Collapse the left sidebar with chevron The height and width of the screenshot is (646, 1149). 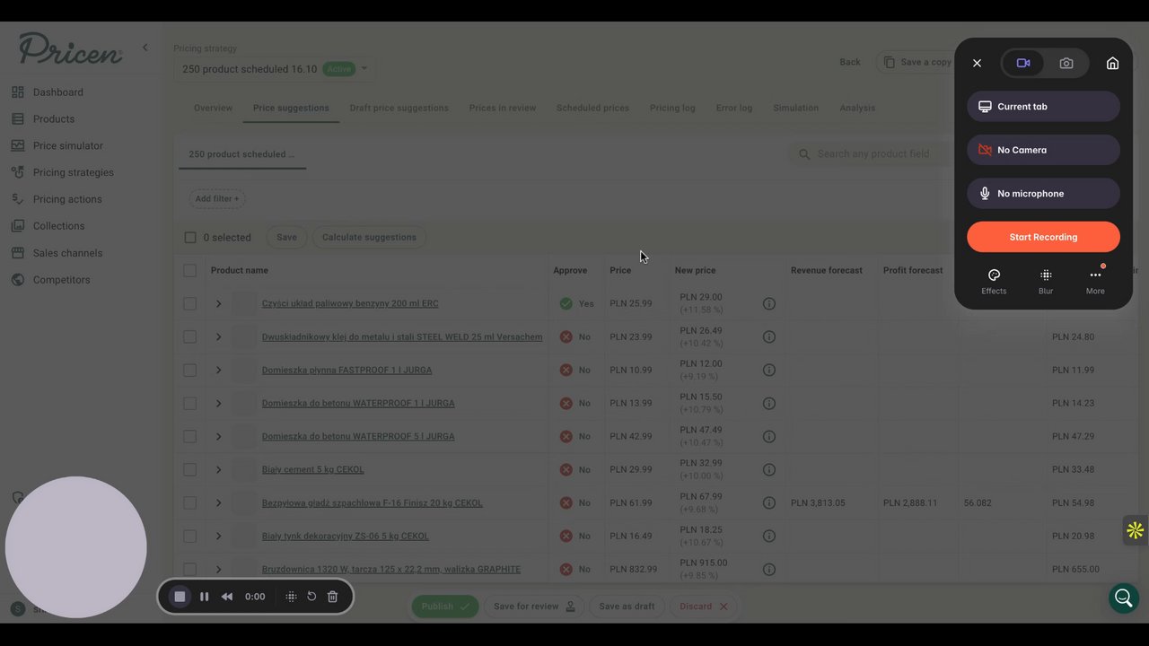(x=145, y=48)
